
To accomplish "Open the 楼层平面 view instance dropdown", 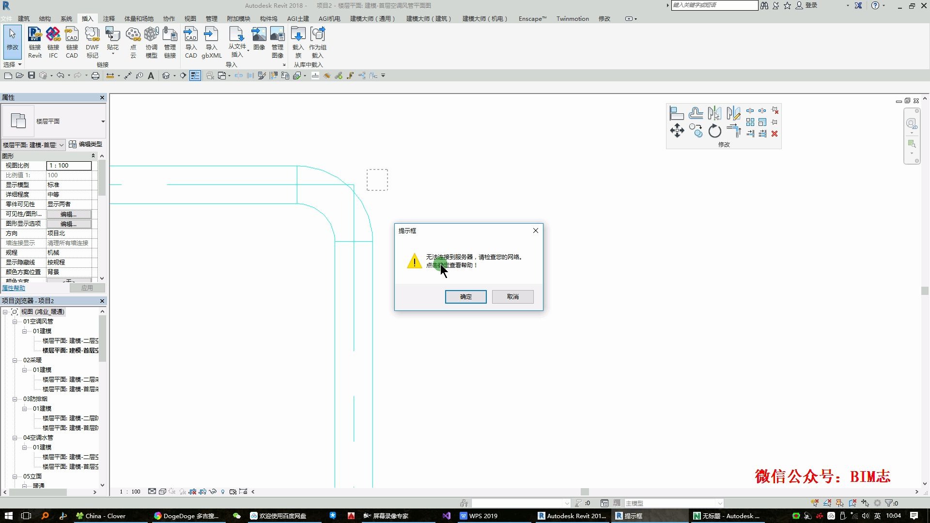I will pos(62,145).
